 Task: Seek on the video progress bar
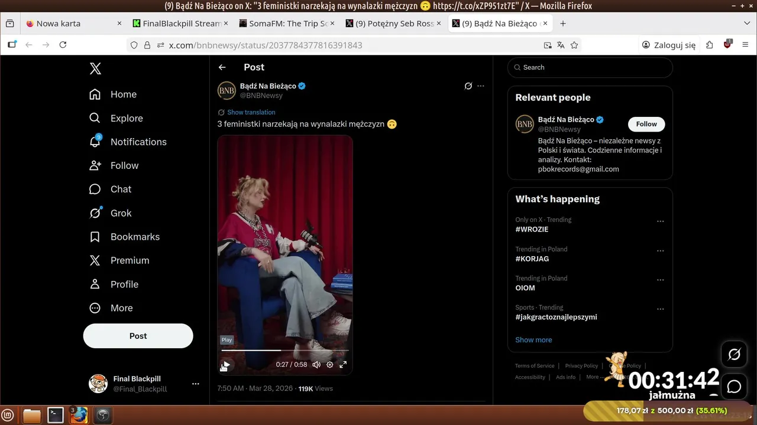tap(285, 350)
